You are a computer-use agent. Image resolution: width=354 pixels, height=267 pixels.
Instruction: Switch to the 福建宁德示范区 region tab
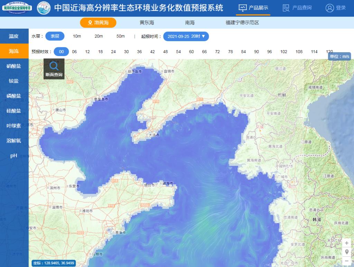coord(242,22)
